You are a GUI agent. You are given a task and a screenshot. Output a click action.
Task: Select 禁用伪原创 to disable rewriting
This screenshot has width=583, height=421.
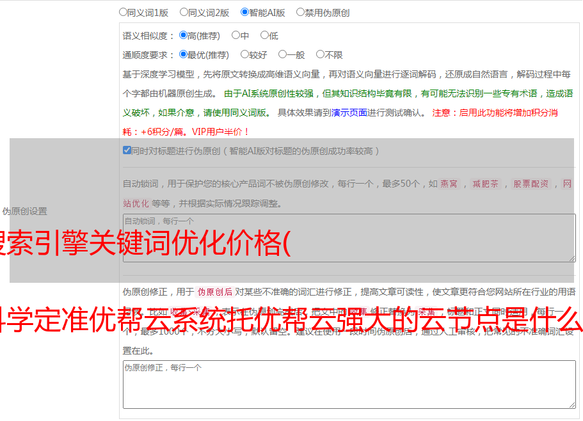(x=300, y=12)
